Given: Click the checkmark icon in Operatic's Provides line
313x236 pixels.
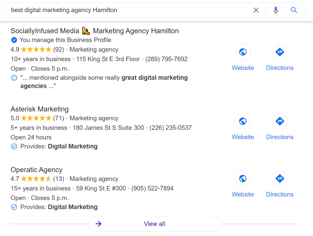Looking at the screenshot, I should click(x=14, y=207).
